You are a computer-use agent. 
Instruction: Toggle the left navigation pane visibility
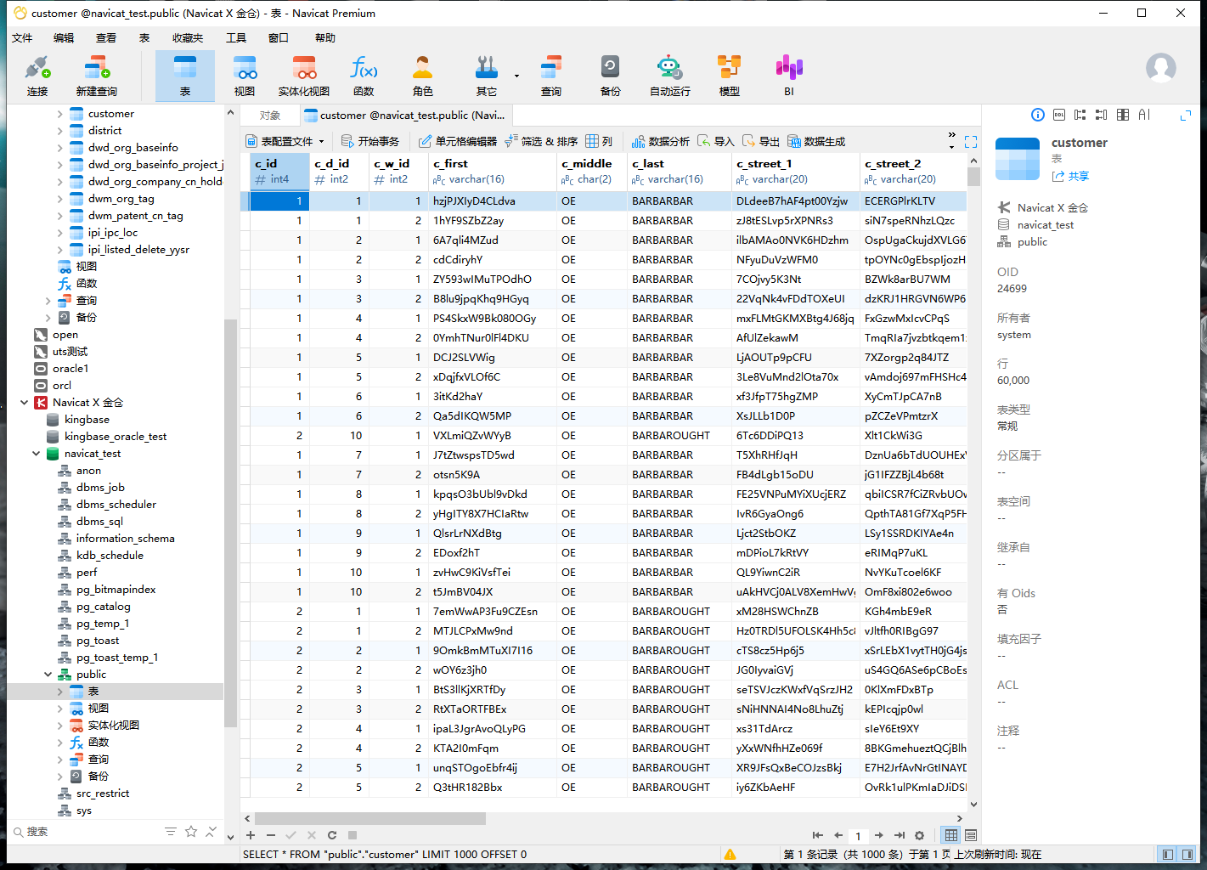(1168, 854)
